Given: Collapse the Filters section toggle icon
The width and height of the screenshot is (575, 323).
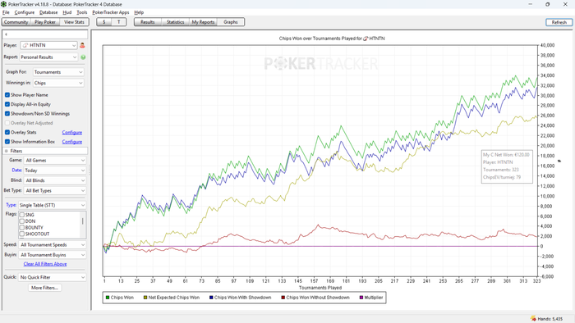Looking at the screenshot, I should tap(7, 151).
